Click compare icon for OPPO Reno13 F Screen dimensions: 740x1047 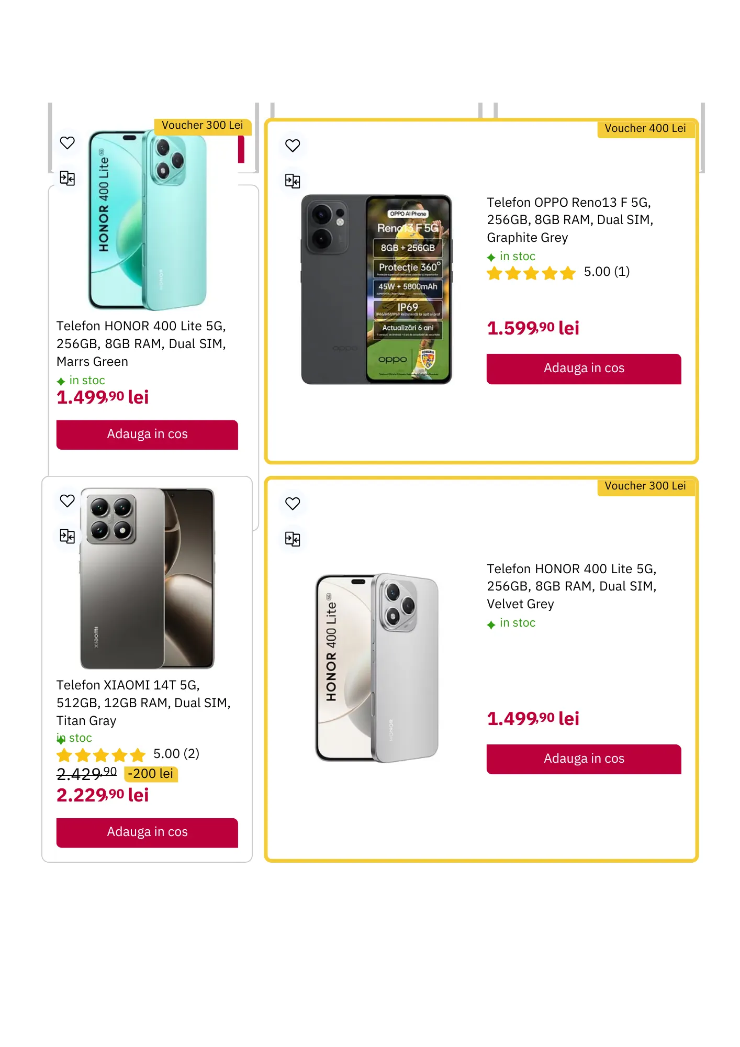point(293,181)
